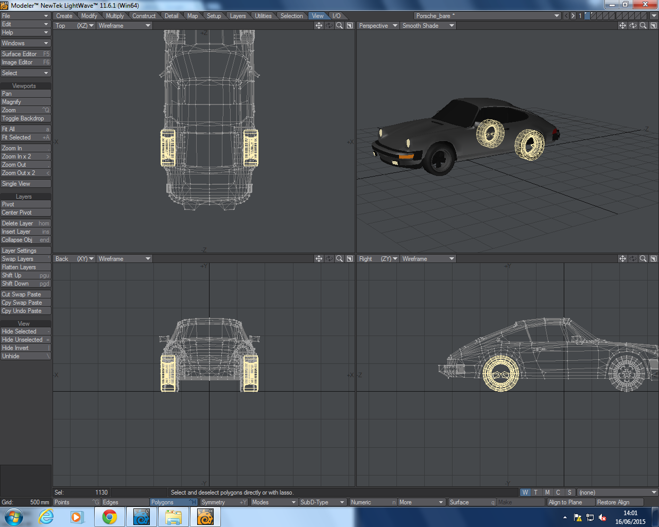This screenshot has width=659, height=527.
Task: Click the Numeric input field
Action: [x=373, y=502]
